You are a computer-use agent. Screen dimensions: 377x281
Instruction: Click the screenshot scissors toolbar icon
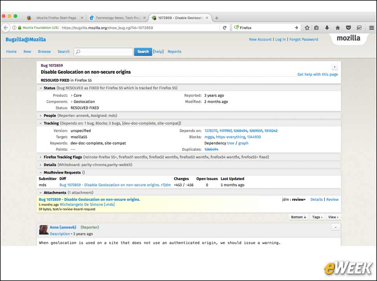point(359,28)
